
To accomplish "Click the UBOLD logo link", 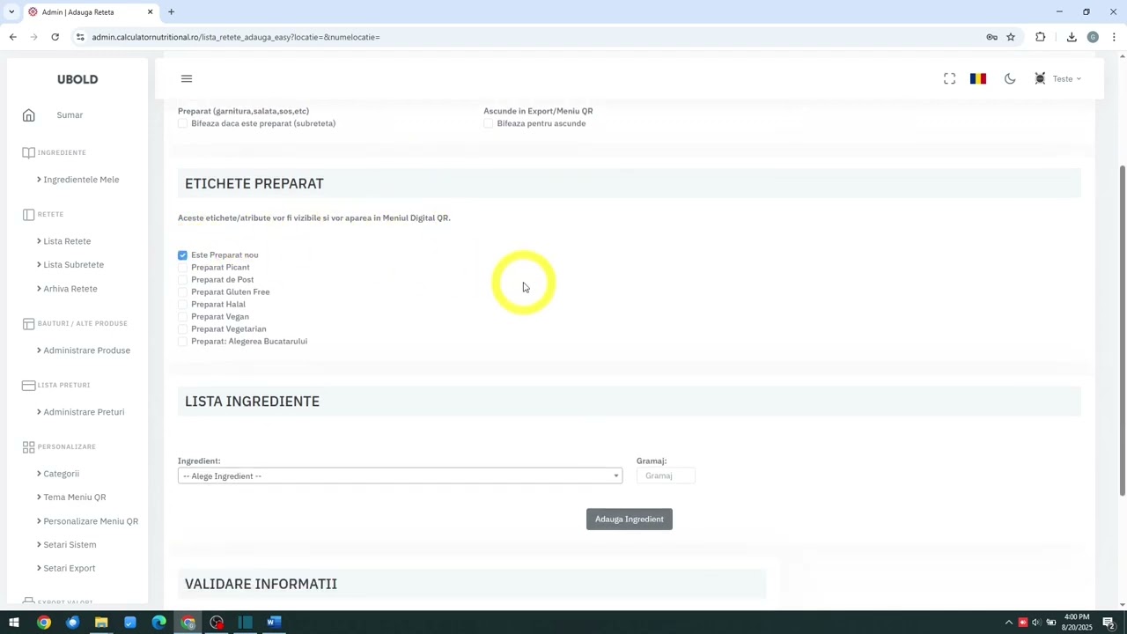I will (x=77, y=79).
